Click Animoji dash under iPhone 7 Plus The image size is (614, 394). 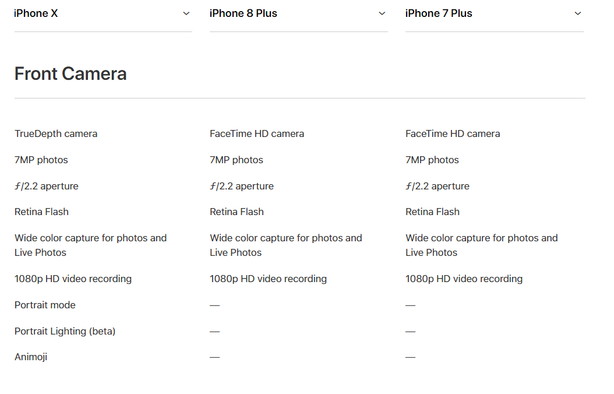point(411,357)
